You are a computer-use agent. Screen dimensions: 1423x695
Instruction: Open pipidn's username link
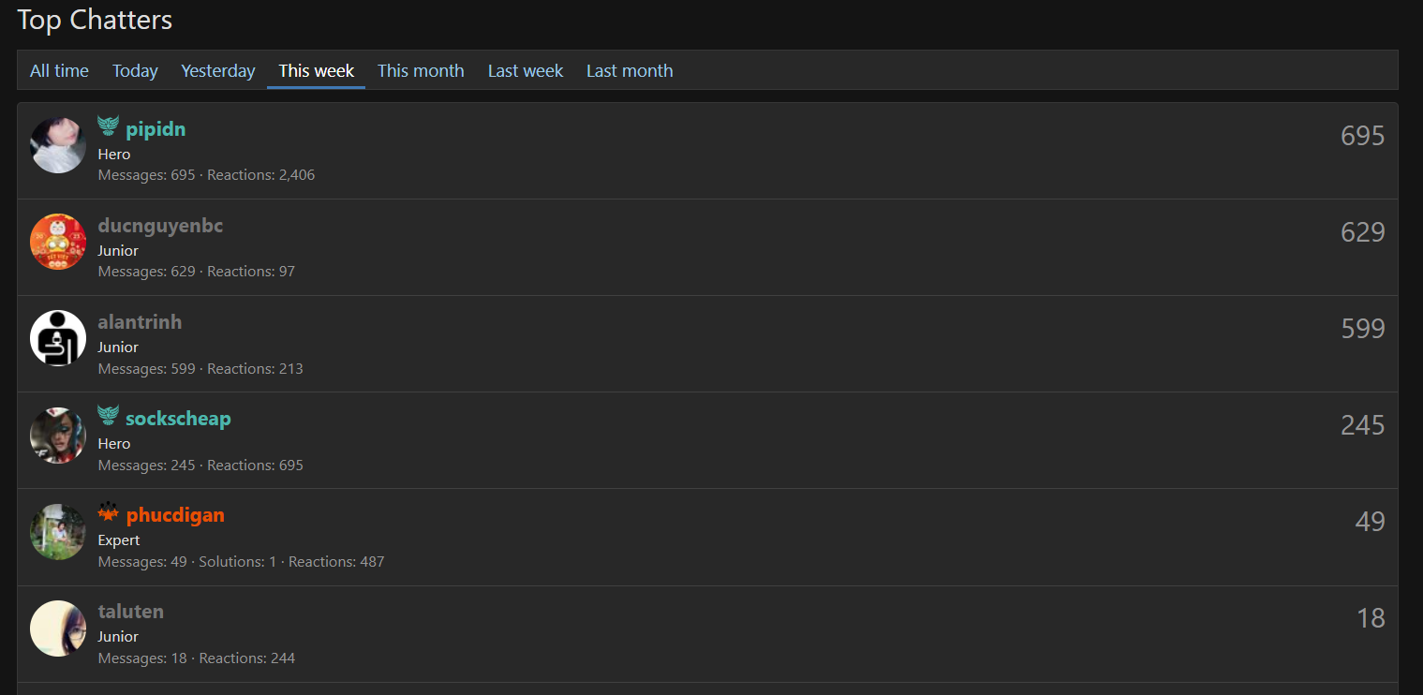[156, 129]
